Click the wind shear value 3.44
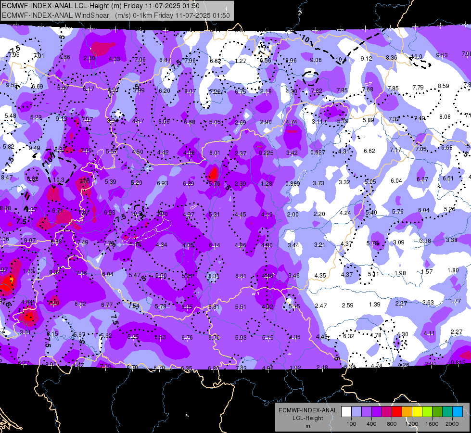Viewport: 471px width, 433px height. [x=293, y=245]
